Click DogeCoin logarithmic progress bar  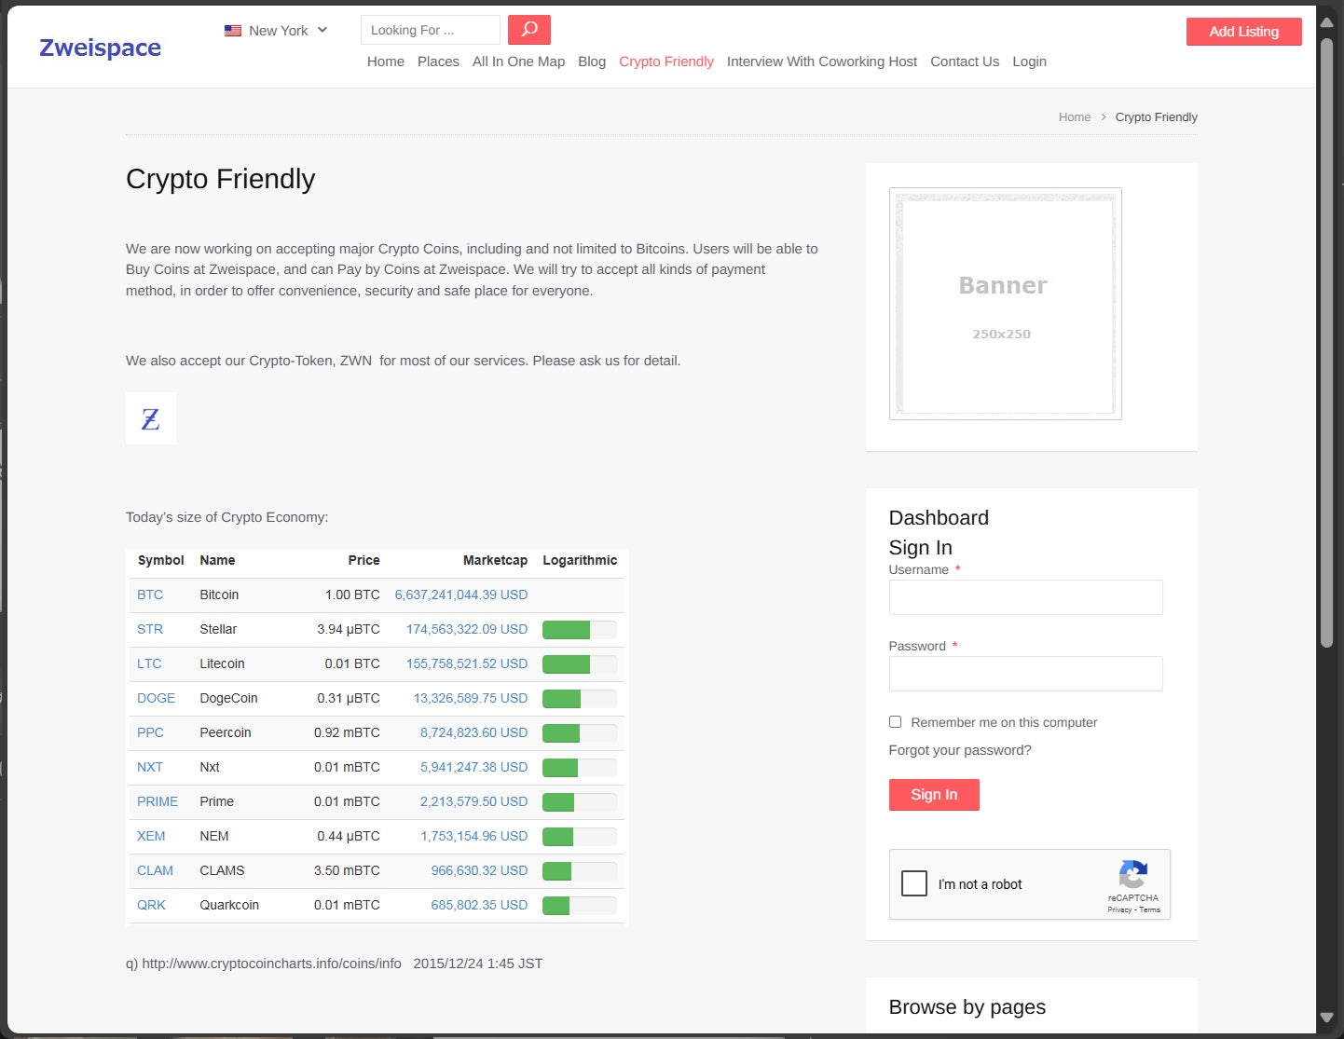coord(580,699)
